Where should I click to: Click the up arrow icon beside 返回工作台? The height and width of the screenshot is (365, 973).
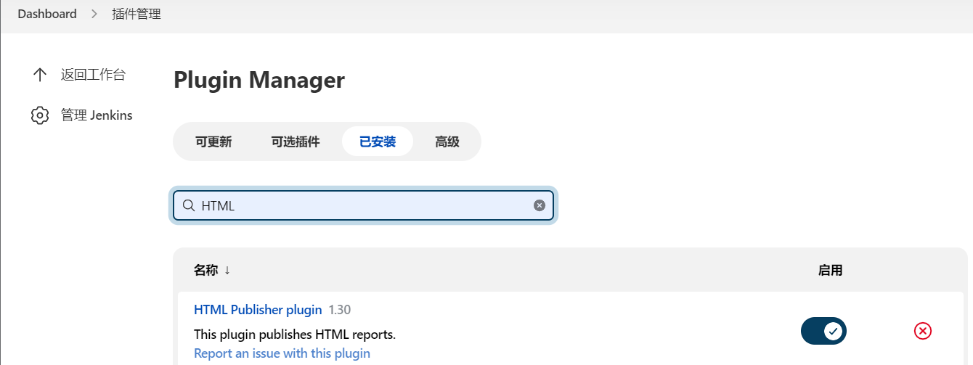click(39, 75)
